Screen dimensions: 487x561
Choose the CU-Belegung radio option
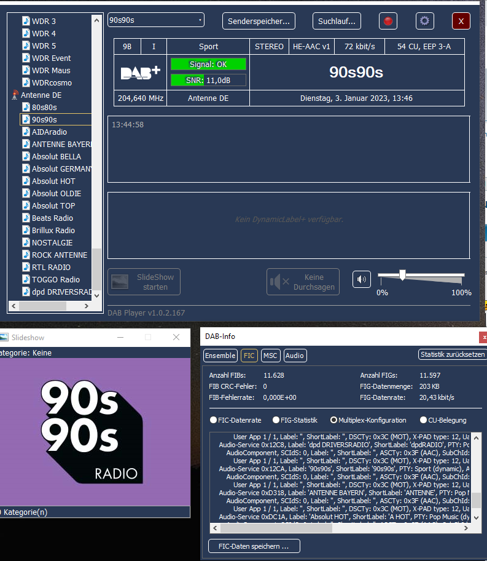pos(423,420)
